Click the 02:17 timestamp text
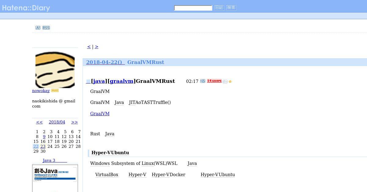The height and width of the screenshot is (192, 367). tap(192, 81)
